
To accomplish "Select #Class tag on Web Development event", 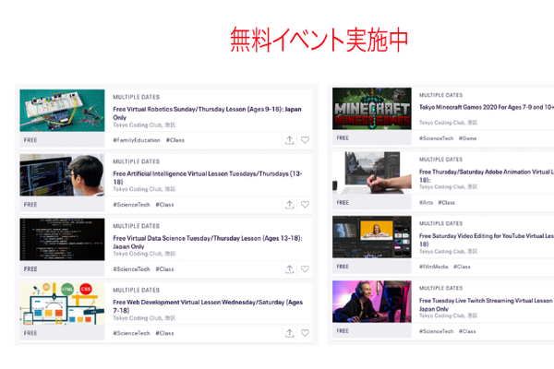I will tap(164, 333).
